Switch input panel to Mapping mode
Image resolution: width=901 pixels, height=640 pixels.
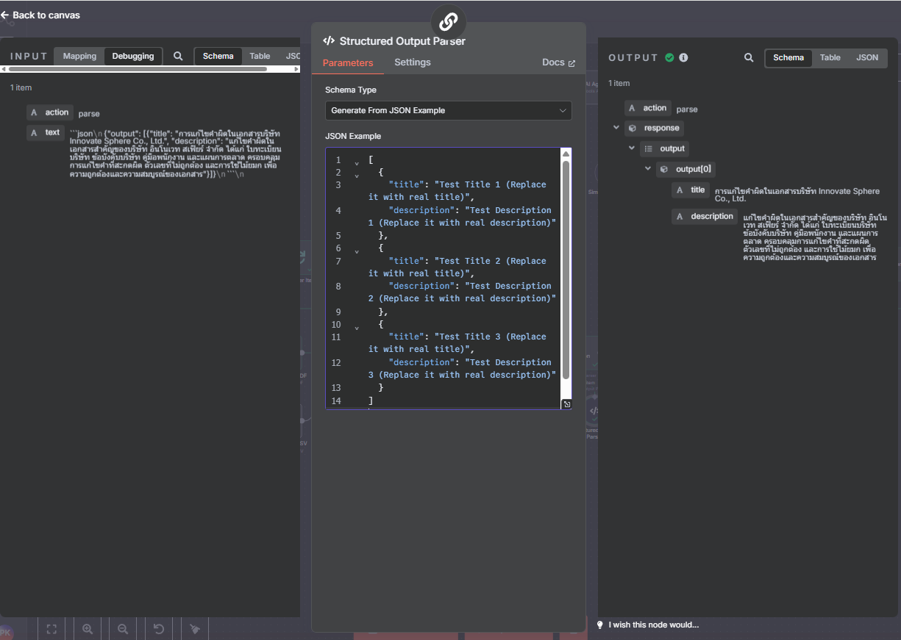[79, 56]
